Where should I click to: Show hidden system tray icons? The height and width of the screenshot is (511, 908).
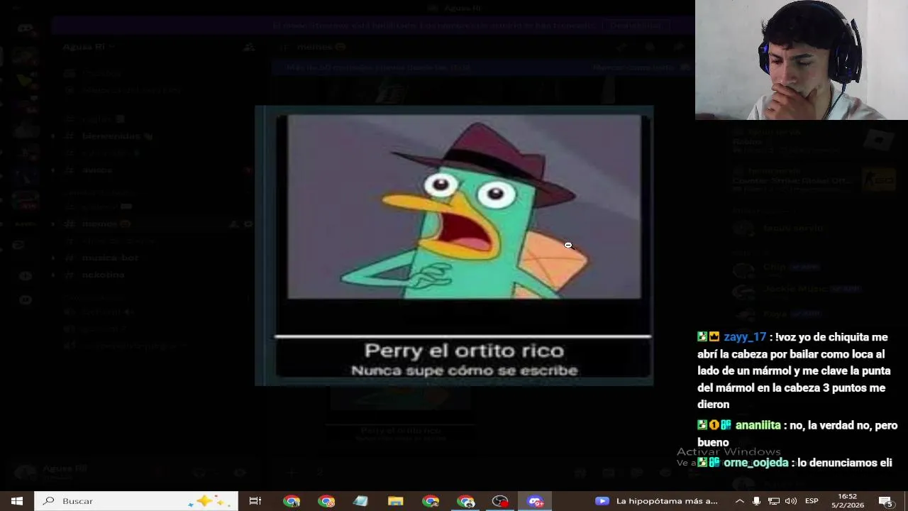point(739,501)
